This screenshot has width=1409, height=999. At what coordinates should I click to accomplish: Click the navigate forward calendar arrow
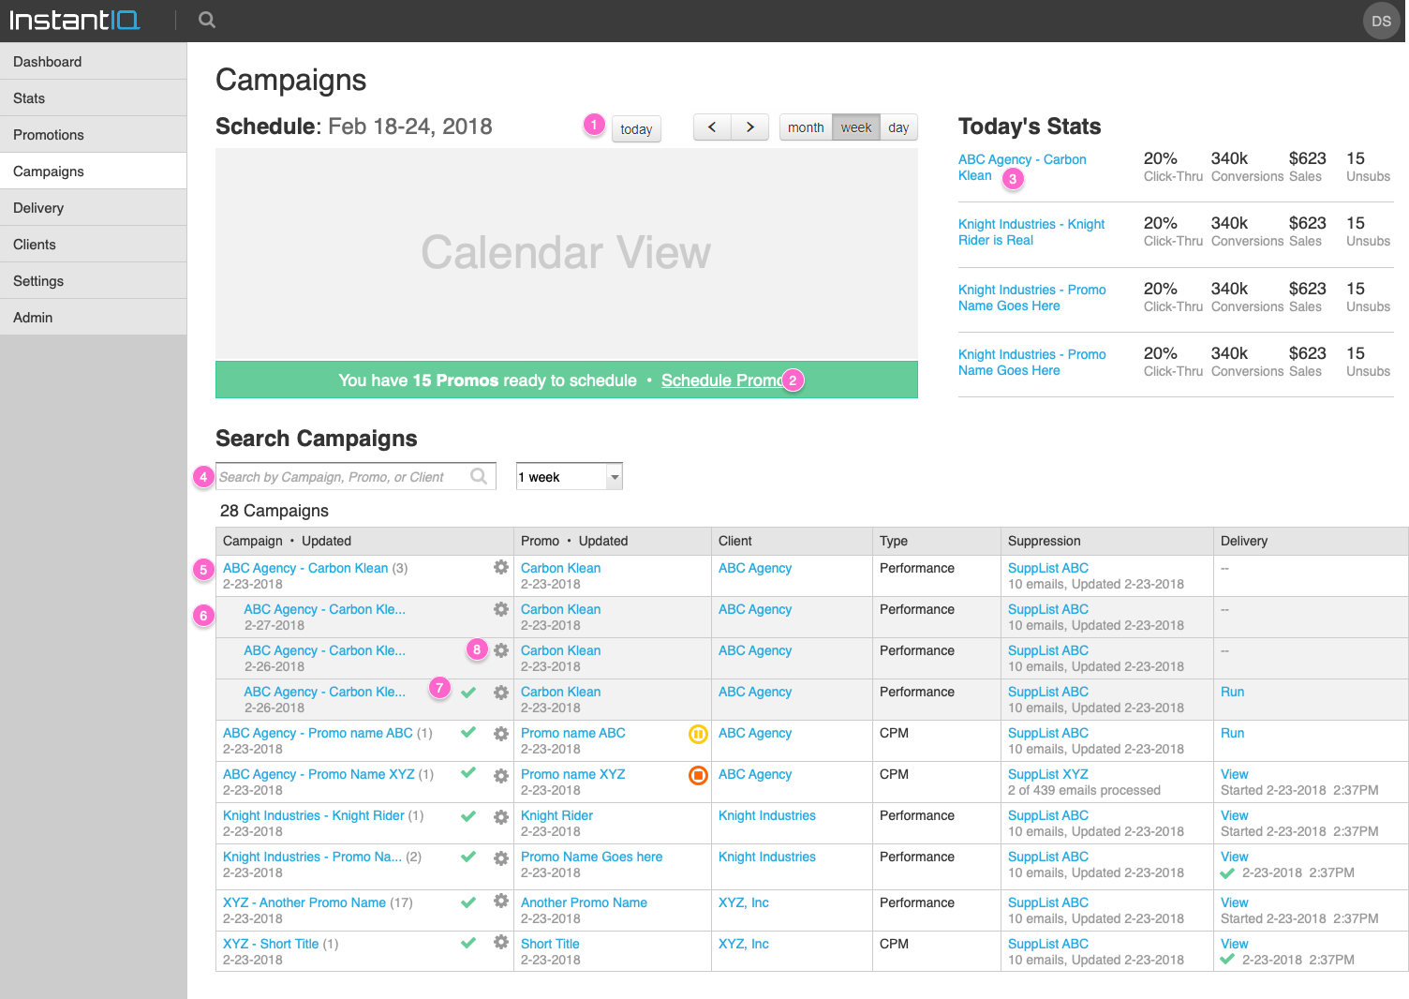tap(749, 127)
